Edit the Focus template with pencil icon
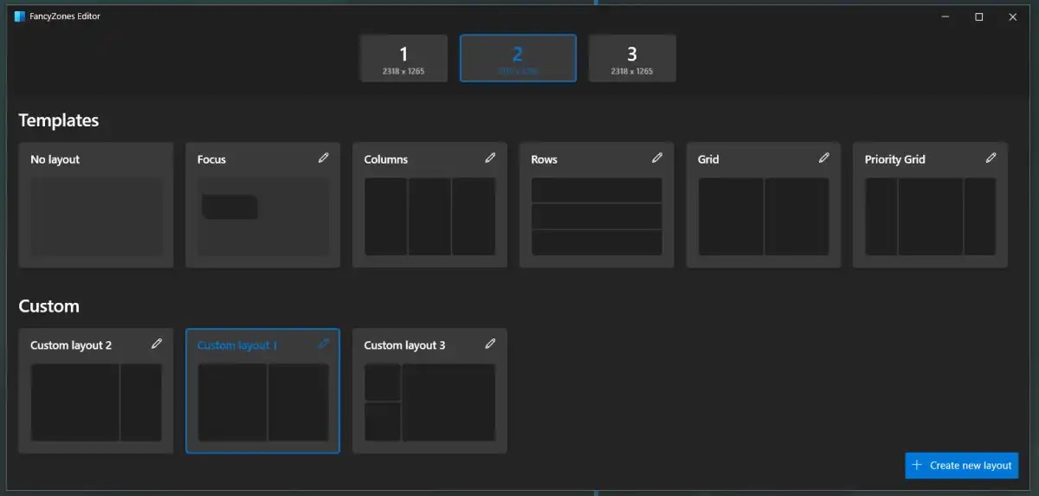Image resolution: width=1039 pixels, height=496 pixels. click(324, 158)
